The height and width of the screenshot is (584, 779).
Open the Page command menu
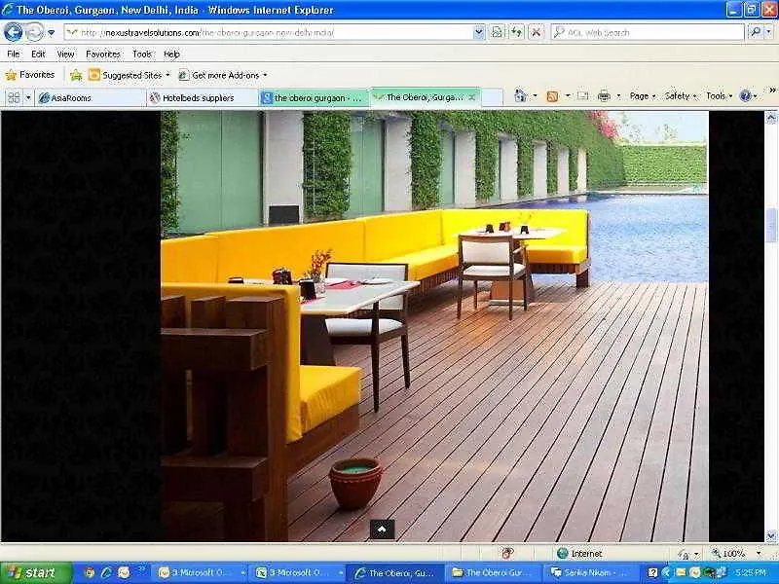(643, 95)
